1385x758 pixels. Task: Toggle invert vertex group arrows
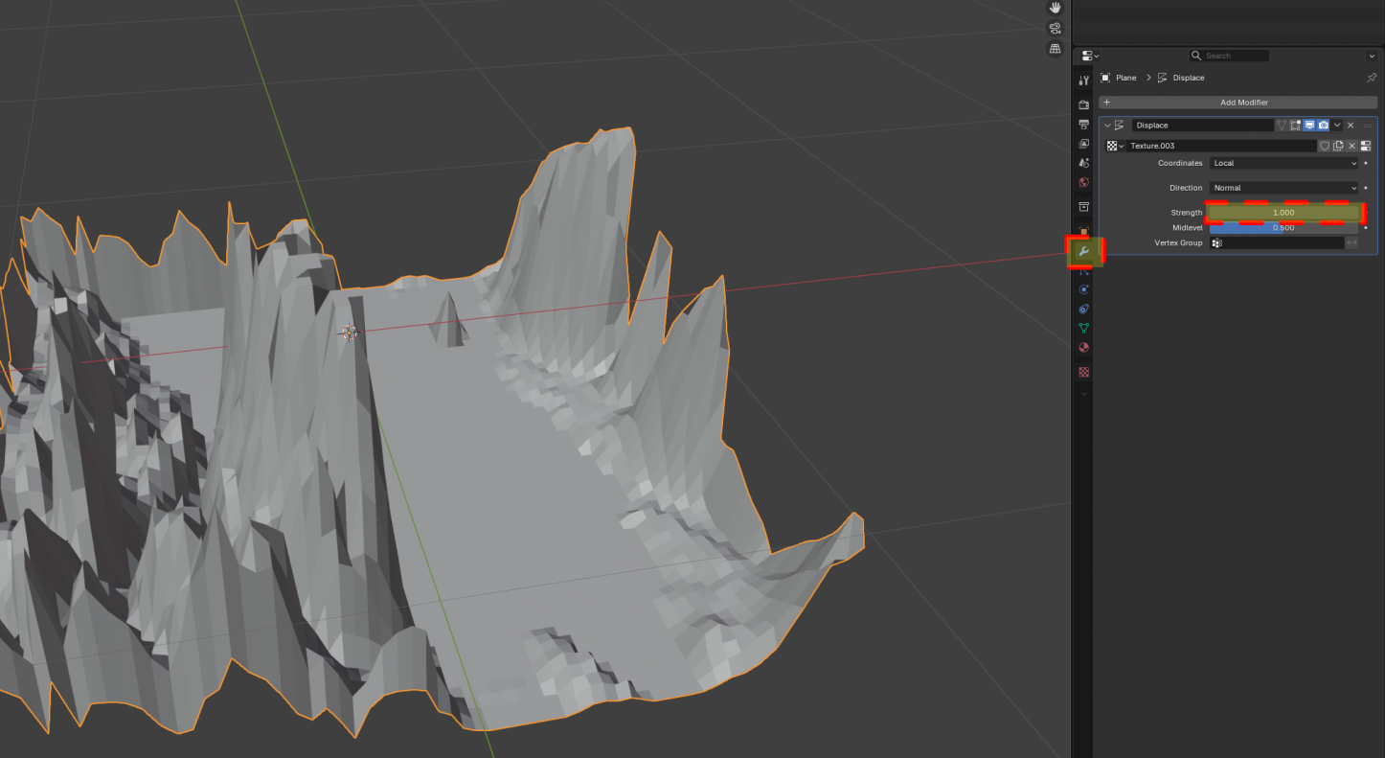[1351, 243]
